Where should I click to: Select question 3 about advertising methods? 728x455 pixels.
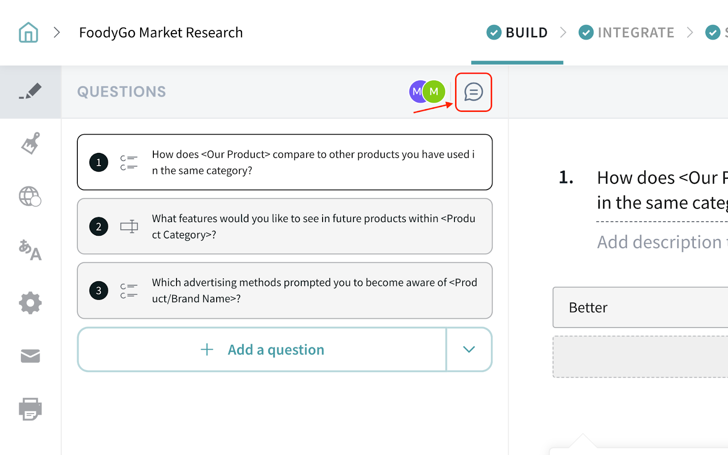coord(285,291)
